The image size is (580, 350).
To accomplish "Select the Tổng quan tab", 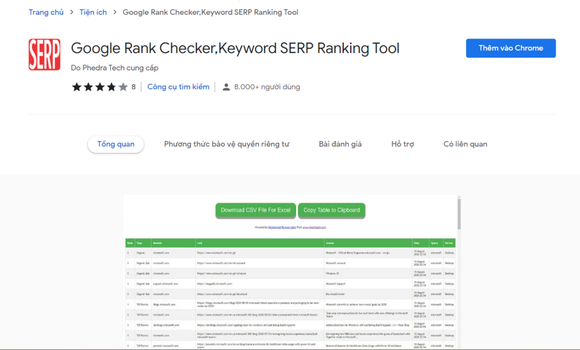I will tap(116, 144).
